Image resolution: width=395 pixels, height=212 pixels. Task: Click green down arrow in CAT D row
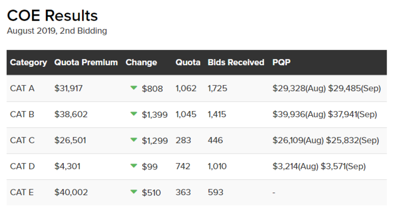tap(134, 166)
